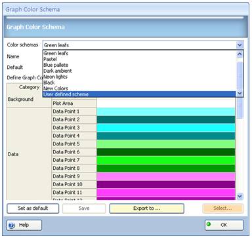Click the Color schemas combo box field

pos(142,45)
